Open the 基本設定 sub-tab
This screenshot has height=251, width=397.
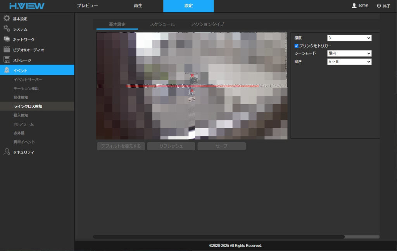click(x=117, y=24)
